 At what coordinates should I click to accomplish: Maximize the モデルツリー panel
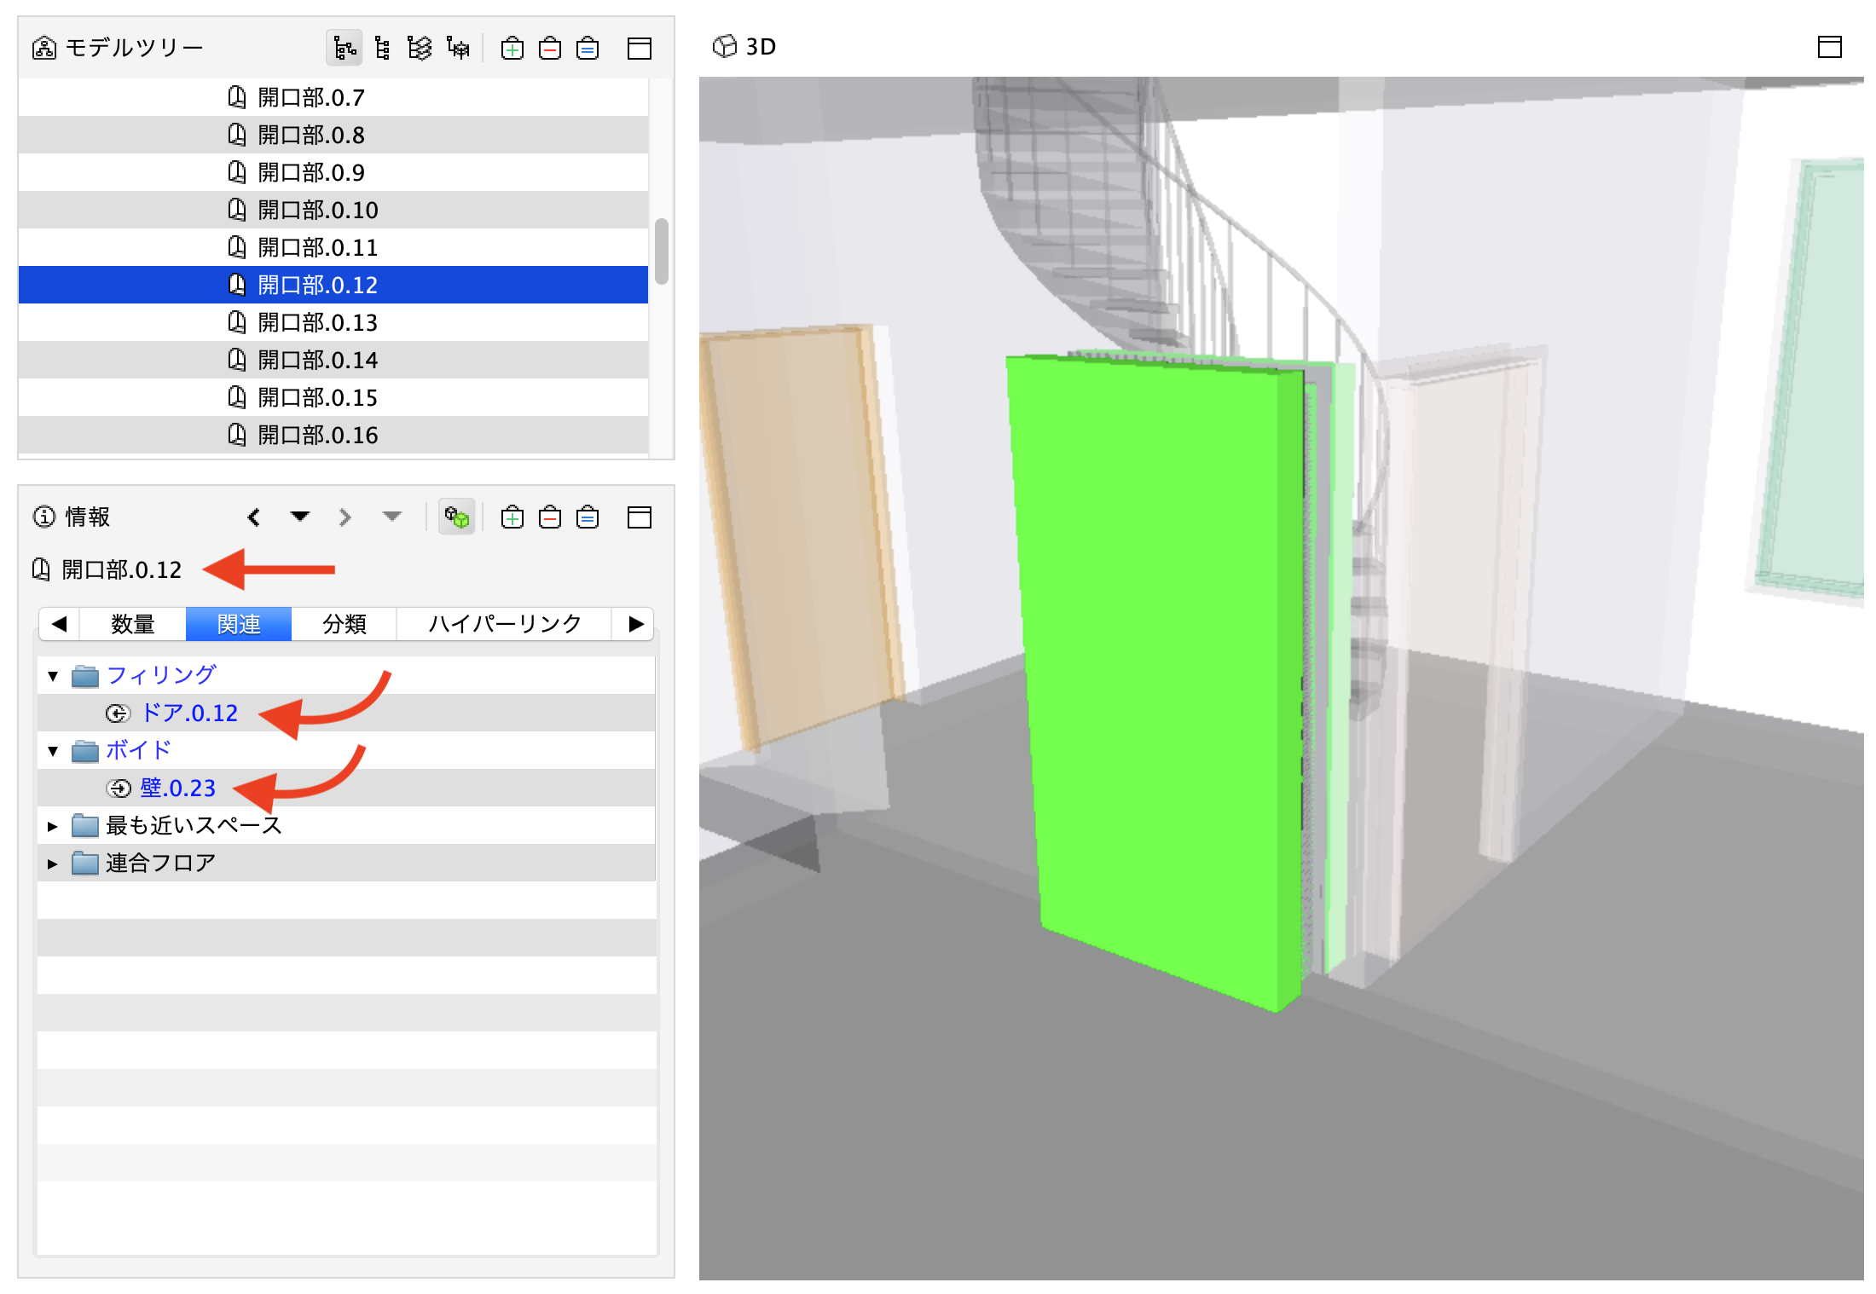(x=640, y=48)
